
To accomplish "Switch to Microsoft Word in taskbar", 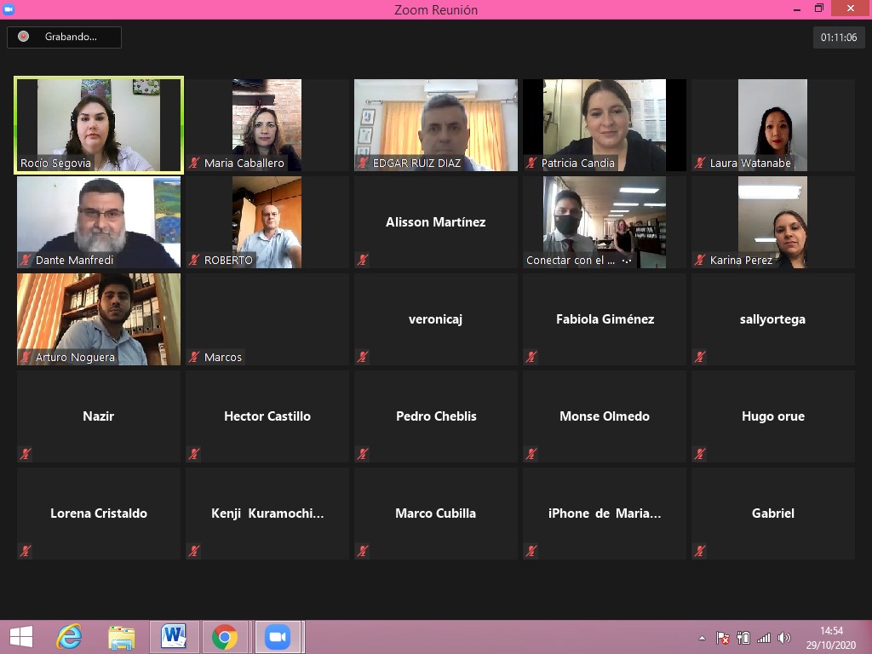I will pos(174,637).
